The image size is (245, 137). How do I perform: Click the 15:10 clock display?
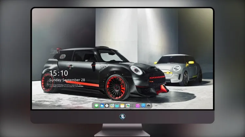[x=58, y=73]
